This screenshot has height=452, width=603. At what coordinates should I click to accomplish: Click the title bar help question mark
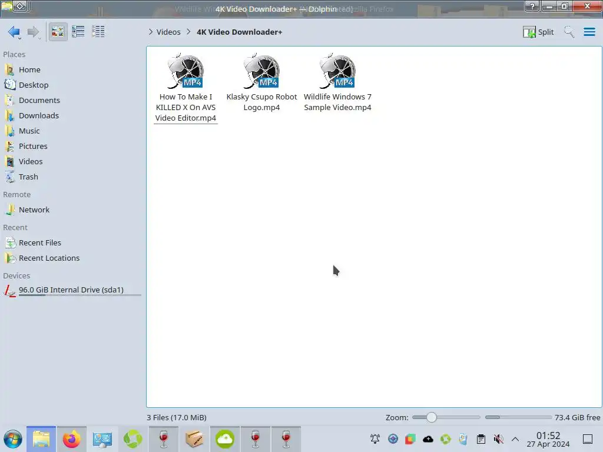(532, 6)
